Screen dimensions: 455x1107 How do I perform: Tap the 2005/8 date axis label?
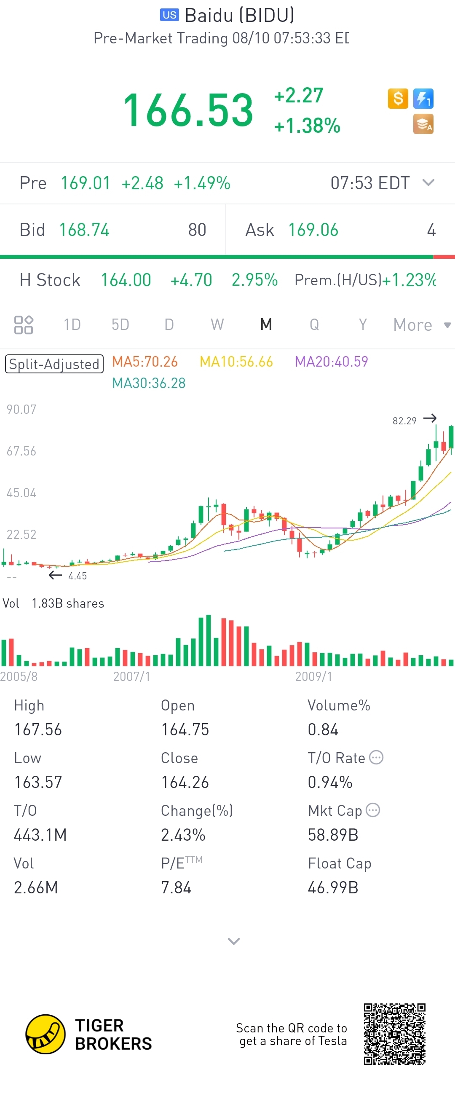tap(19, 676)
